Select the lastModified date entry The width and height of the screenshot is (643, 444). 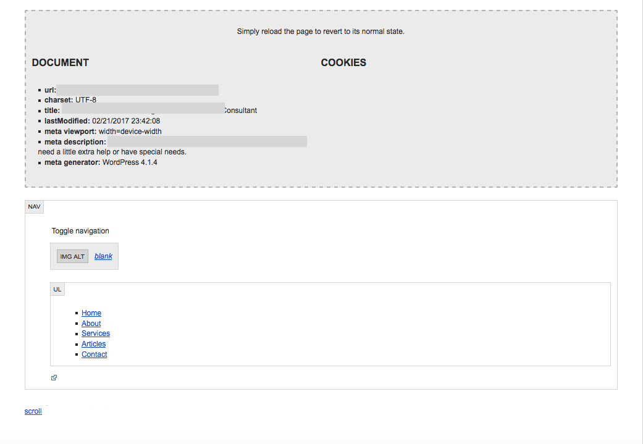(102, 121)
